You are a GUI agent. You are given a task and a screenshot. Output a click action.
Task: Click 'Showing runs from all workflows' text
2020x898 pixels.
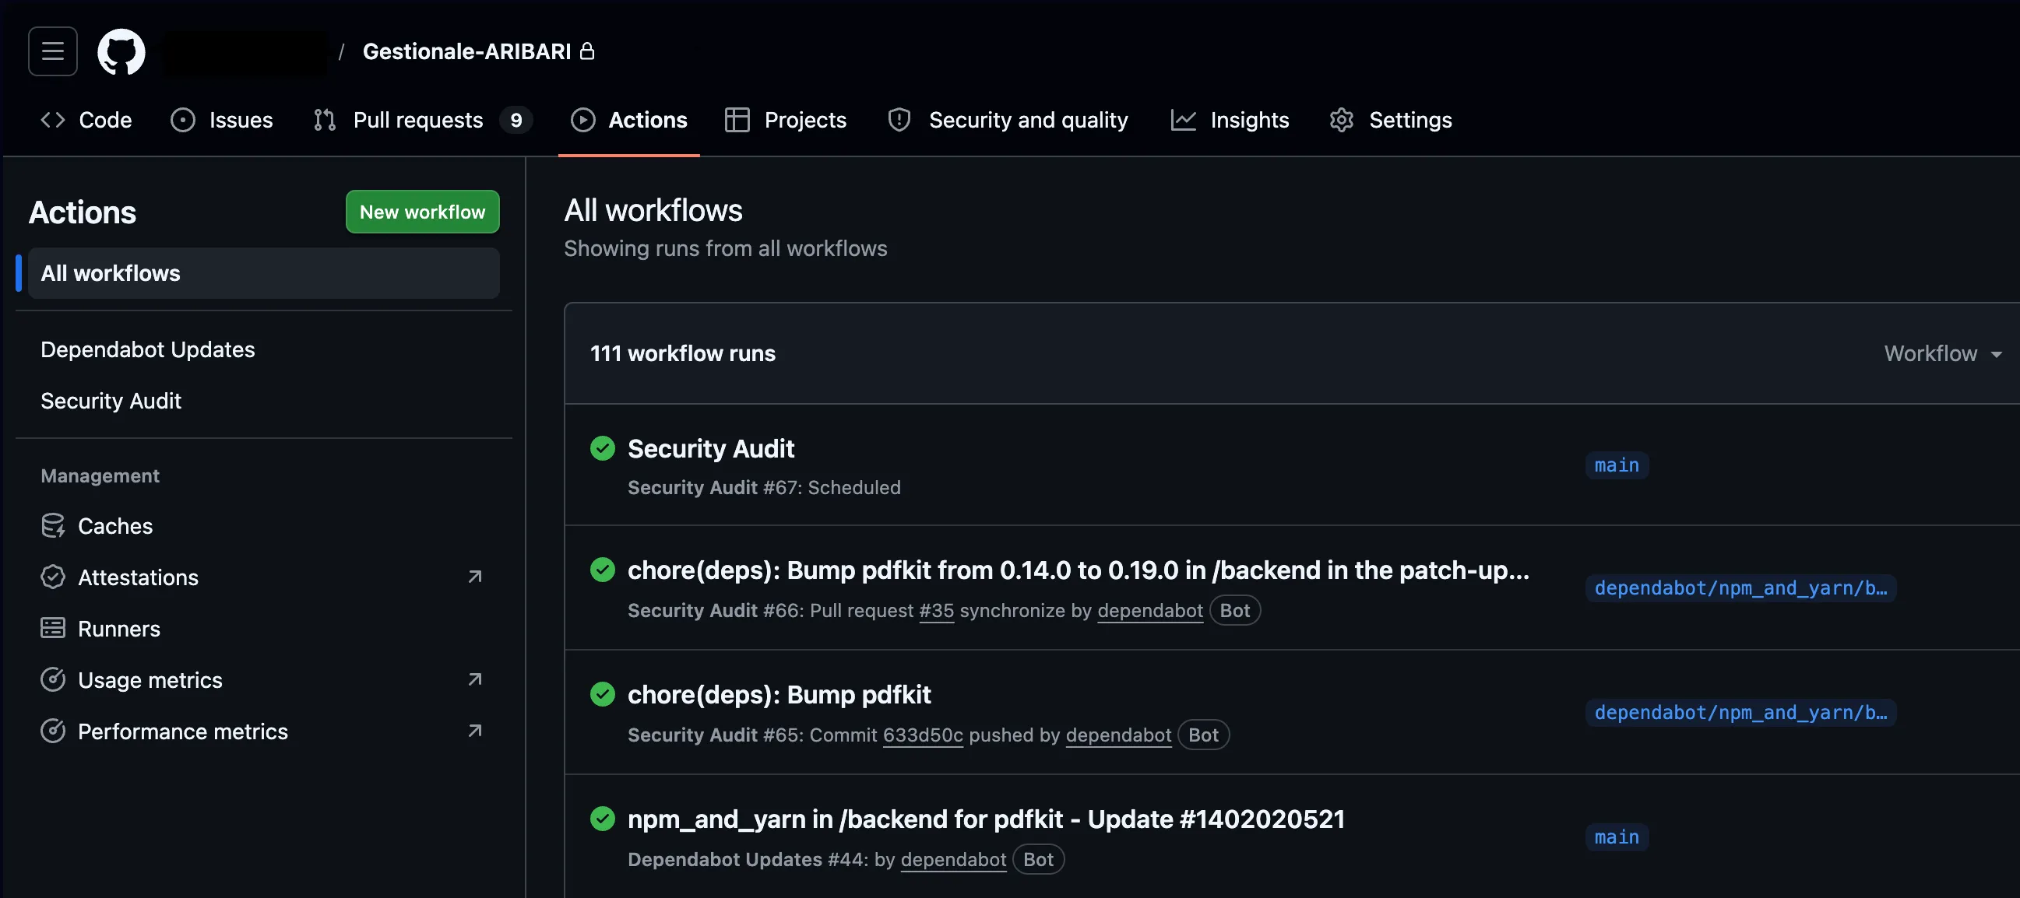click(725, 248)
